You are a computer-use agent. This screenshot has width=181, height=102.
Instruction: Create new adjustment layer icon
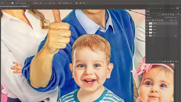click(168, 61)
